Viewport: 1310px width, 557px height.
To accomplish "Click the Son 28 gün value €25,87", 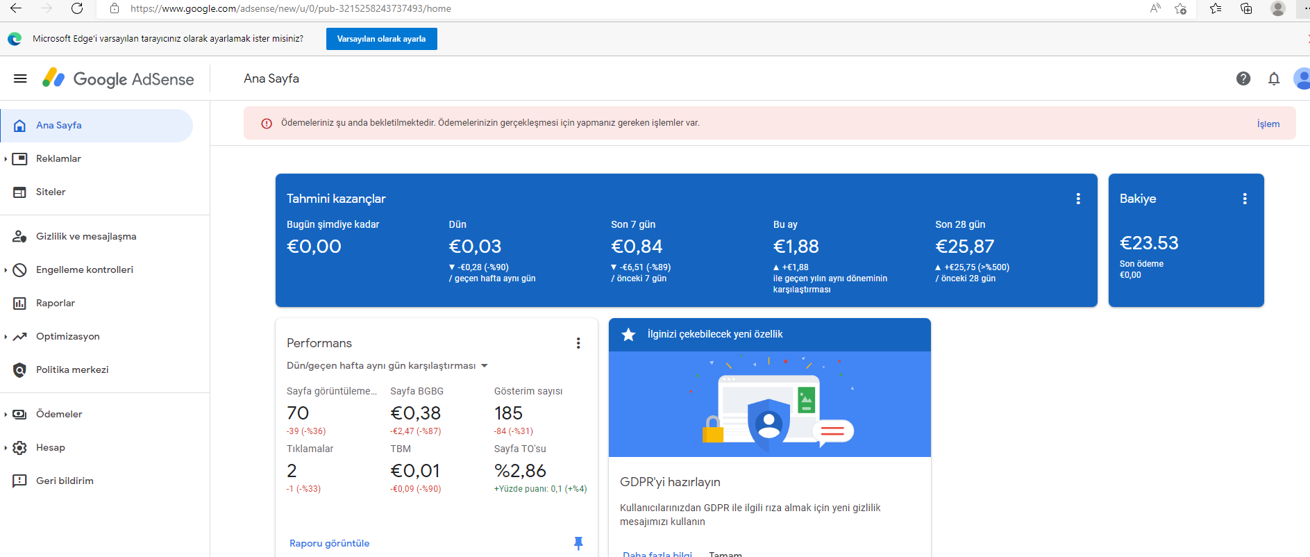I will [965, 247].
